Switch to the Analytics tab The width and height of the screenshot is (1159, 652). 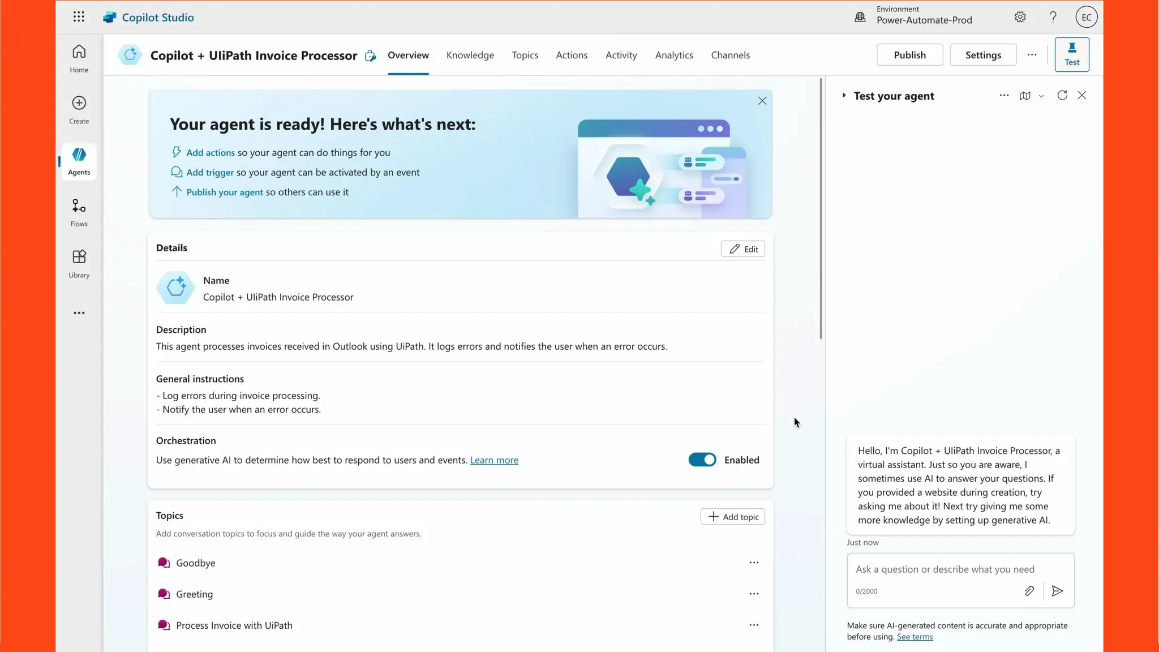coord(673,55)
